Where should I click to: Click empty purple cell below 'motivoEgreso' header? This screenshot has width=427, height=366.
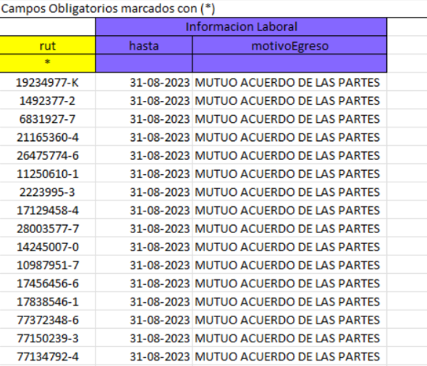point(290,63)
